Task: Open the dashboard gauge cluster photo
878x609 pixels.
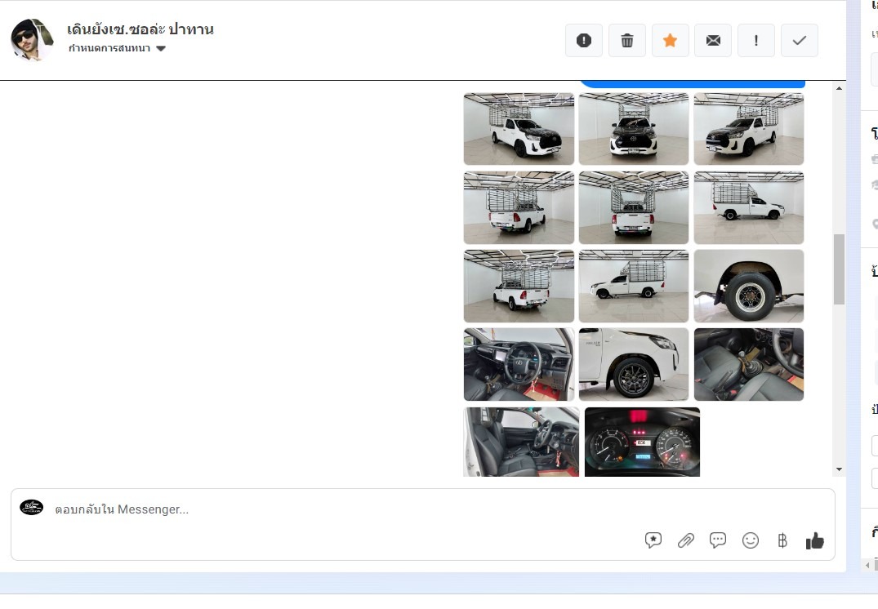Action: (642, 442)
